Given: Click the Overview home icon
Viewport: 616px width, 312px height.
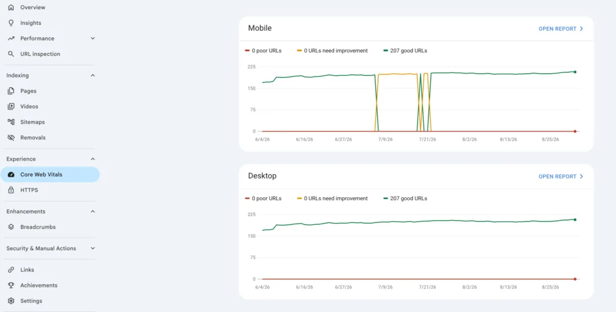Looking at the screenshot, I should tap(11, 7).
